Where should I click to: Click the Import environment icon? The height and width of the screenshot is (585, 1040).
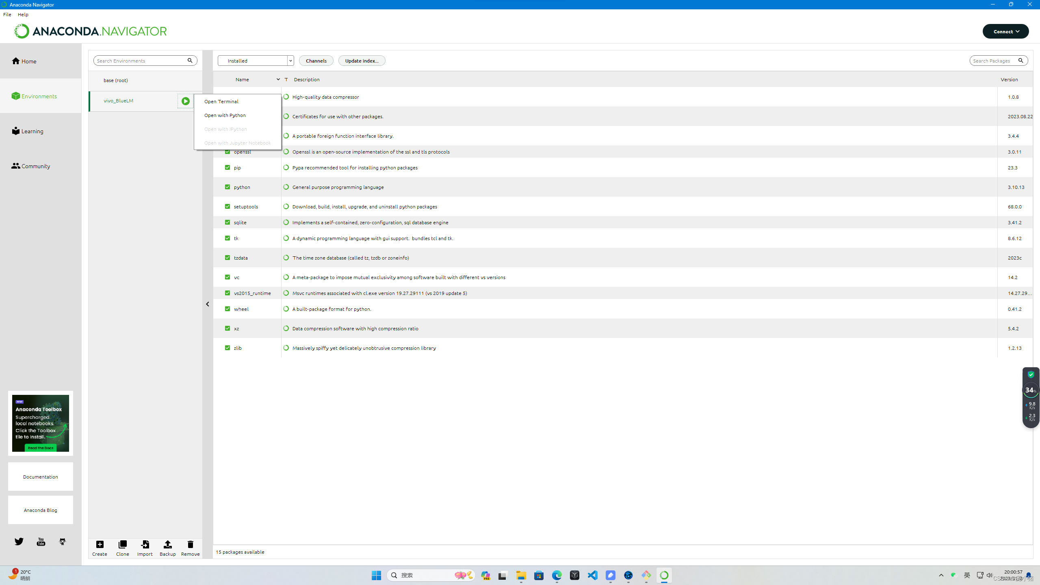click(x=145, y=544)
